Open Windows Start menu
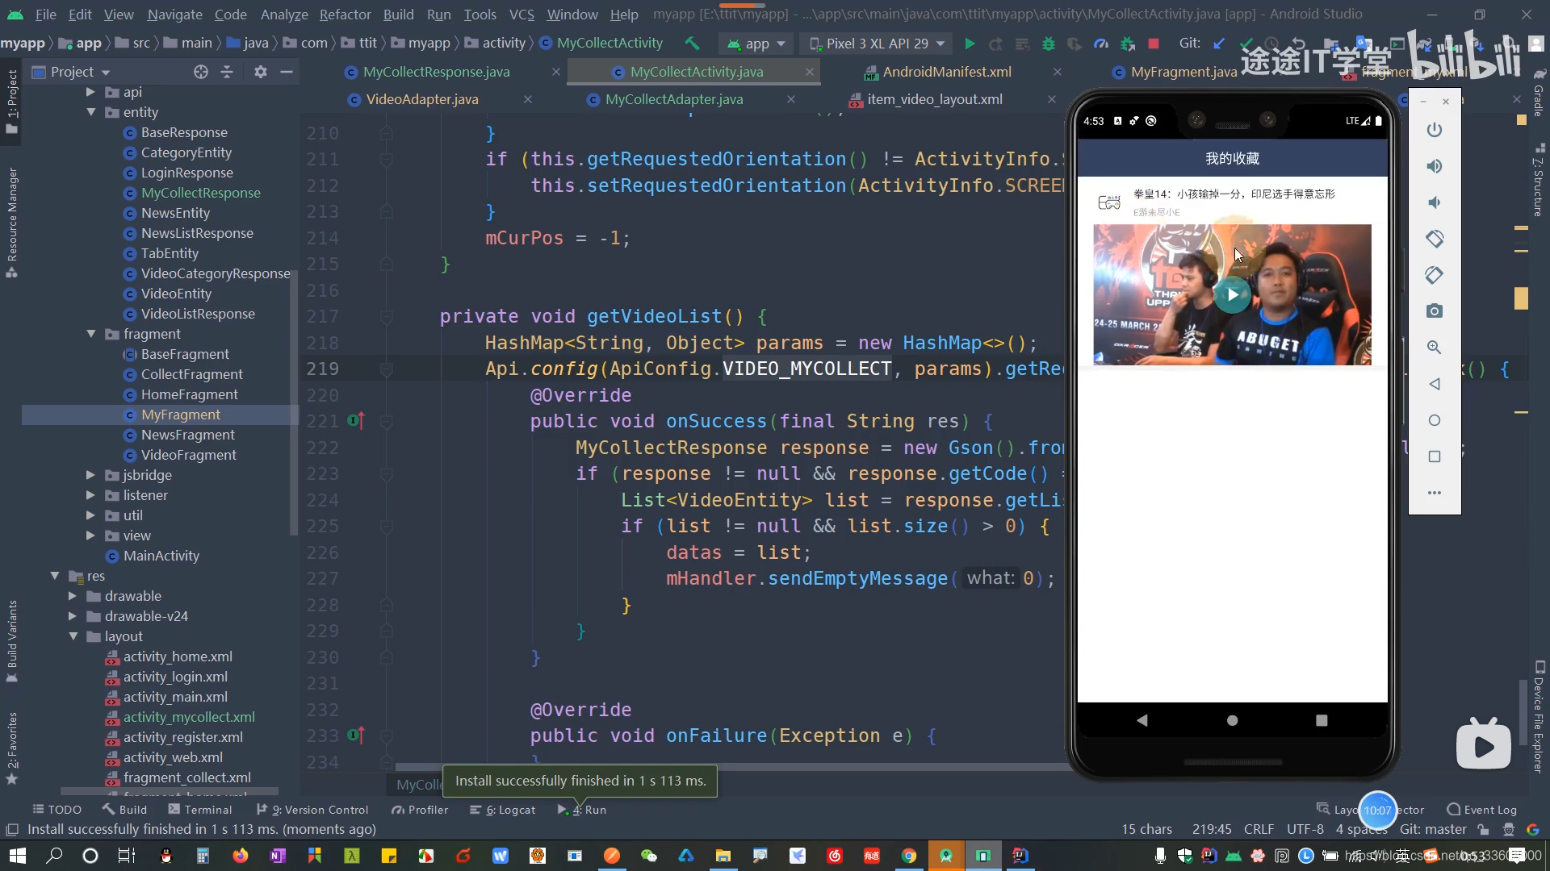 17,856
